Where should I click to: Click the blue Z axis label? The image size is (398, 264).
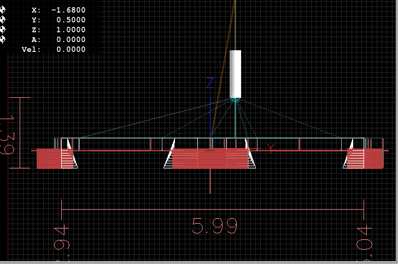click(x=209, y=83)
